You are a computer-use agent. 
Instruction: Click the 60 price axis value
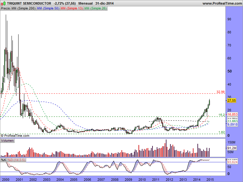(x=229, y=58)
